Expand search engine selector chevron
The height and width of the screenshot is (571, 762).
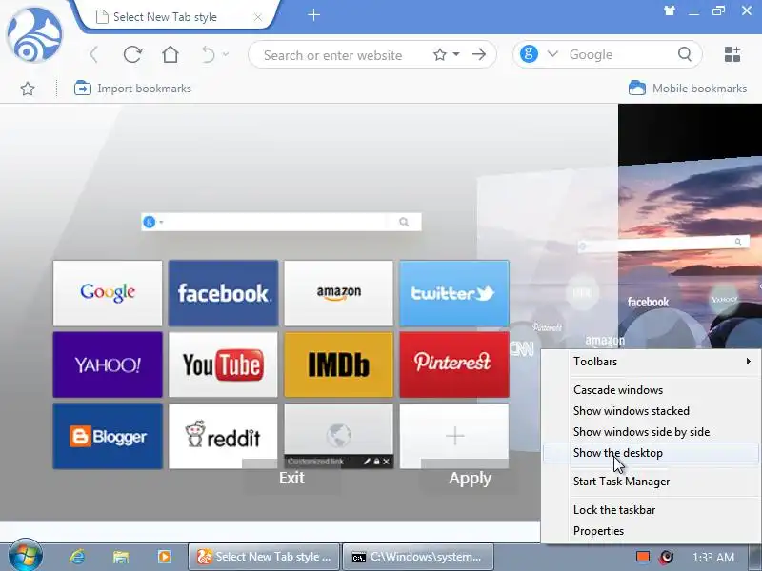(552, 54)
